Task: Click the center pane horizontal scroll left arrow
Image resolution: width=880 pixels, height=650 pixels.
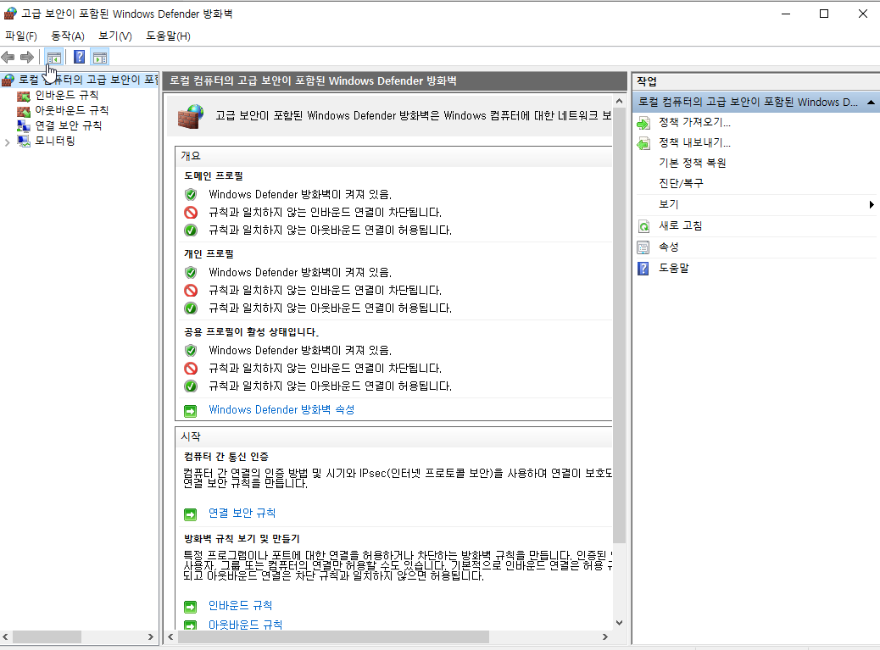Action: tap(170, 637)
